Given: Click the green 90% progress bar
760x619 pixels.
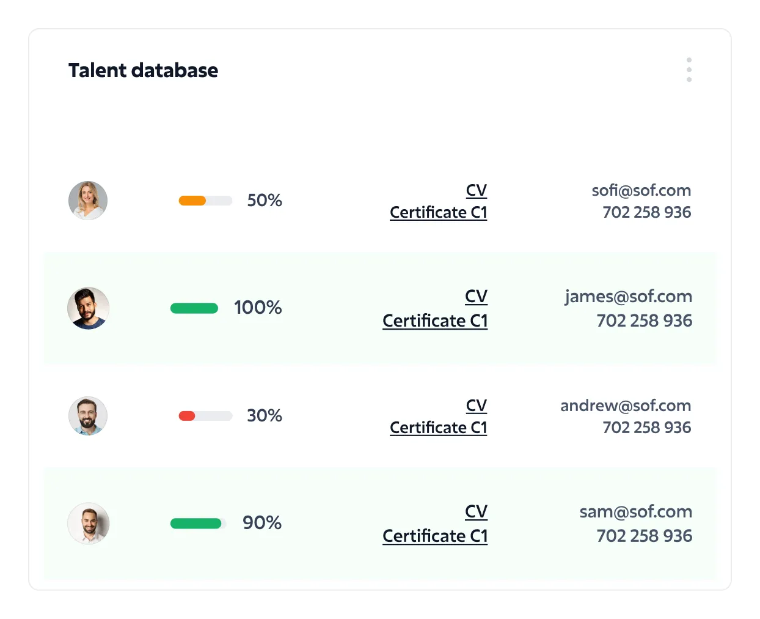Looking at the screenshot, I should [x=197, y=524].
